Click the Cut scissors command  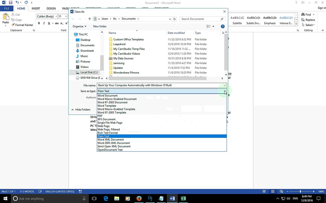click(16, 14)
